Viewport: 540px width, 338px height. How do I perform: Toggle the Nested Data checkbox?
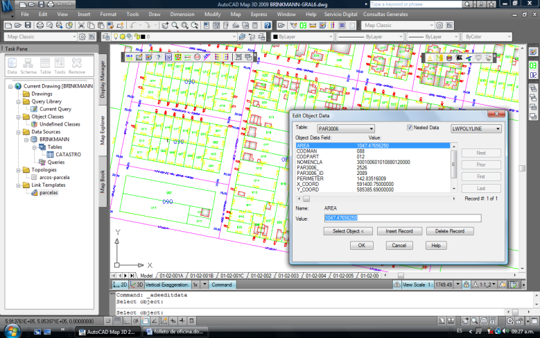(x=410, y=128)
